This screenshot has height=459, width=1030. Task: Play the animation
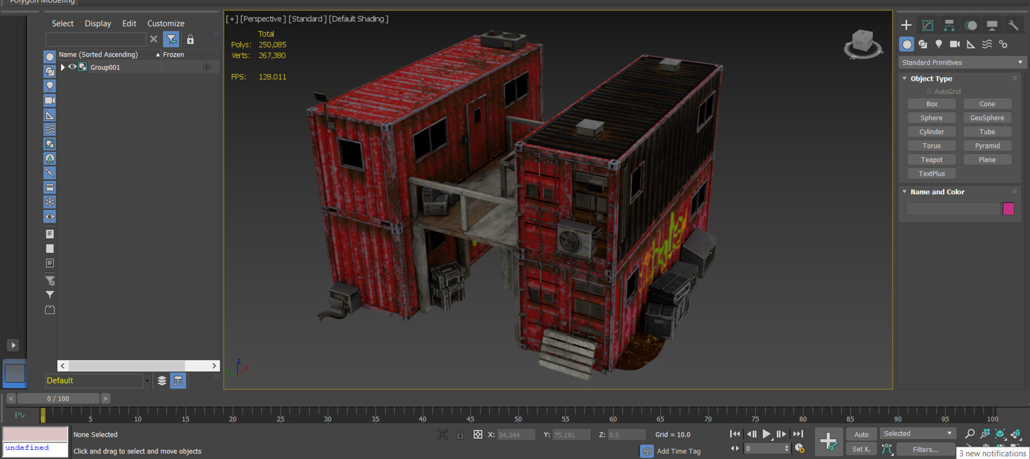767,434
